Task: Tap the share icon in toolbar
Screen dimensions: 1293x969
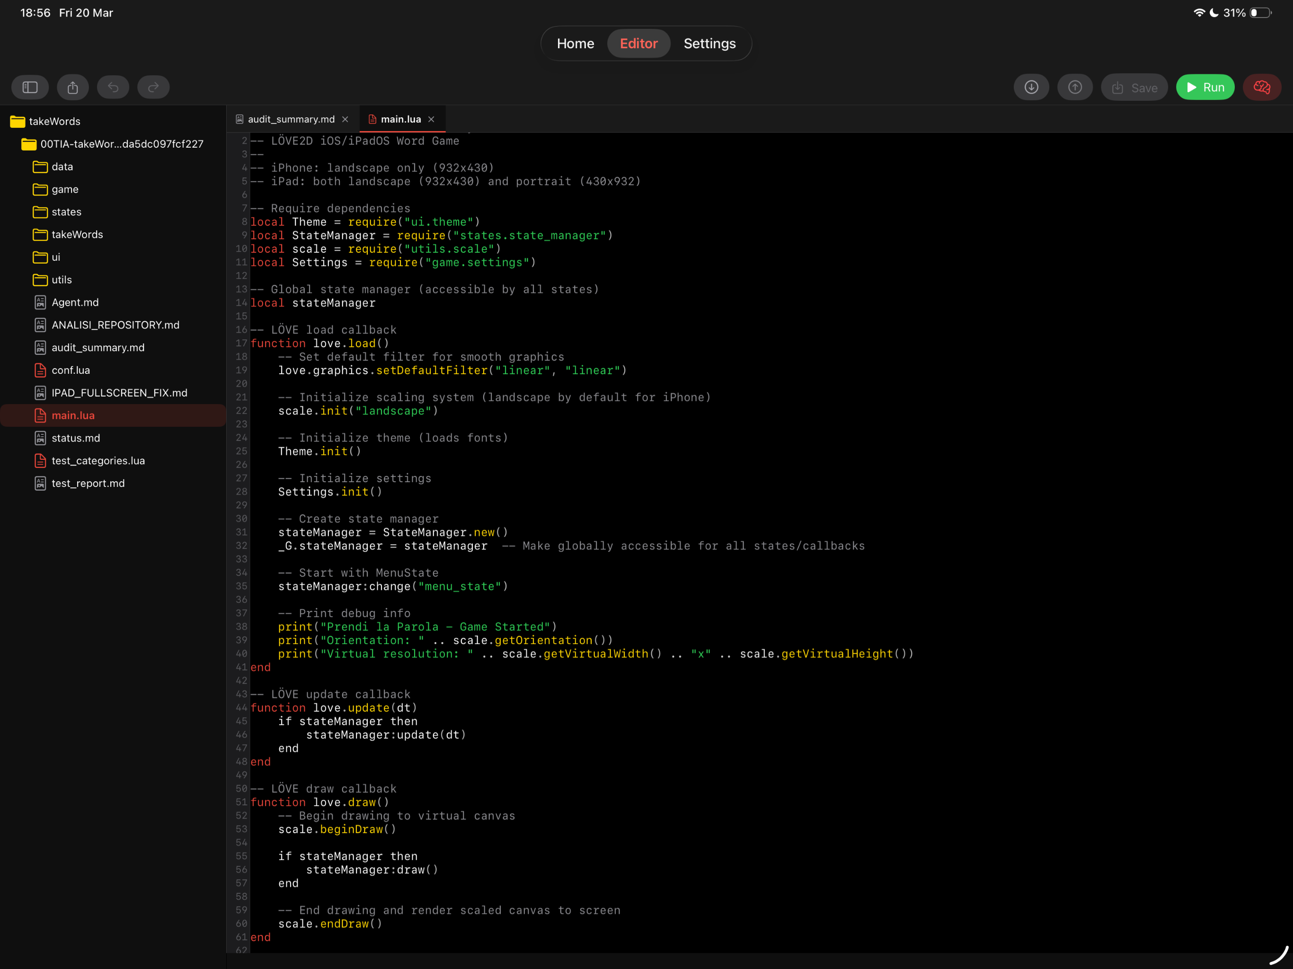Action: (72, 88)
